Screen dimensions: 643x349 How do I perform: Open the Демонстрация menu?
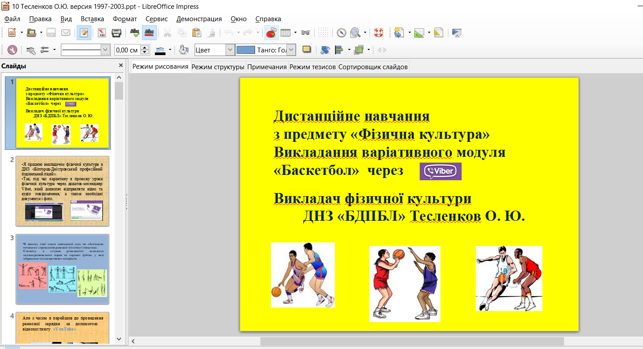(x=199, y=19)
